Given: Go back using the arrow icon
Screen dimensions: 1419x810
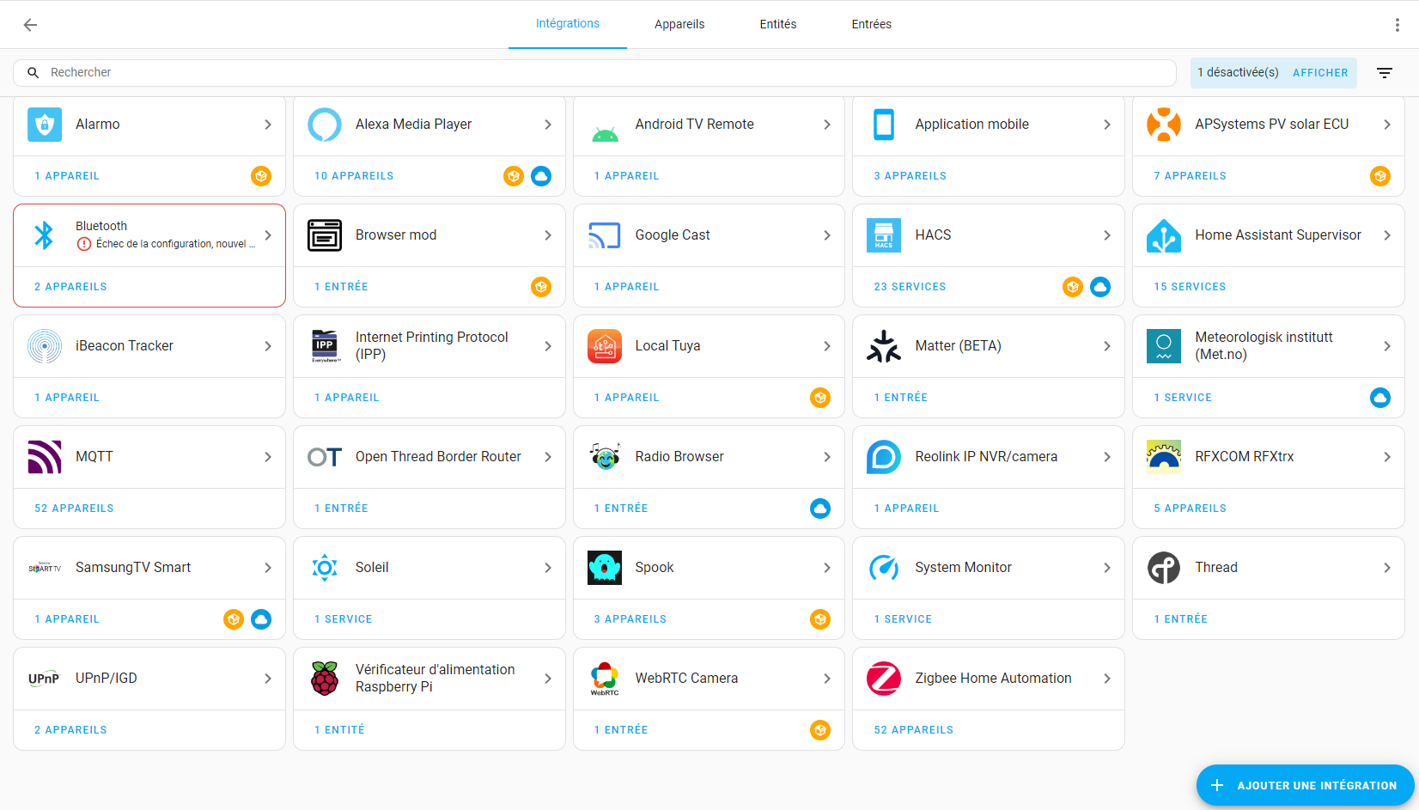Looking at the screenshot, I should pyautogui.click(x=30, y=25).
